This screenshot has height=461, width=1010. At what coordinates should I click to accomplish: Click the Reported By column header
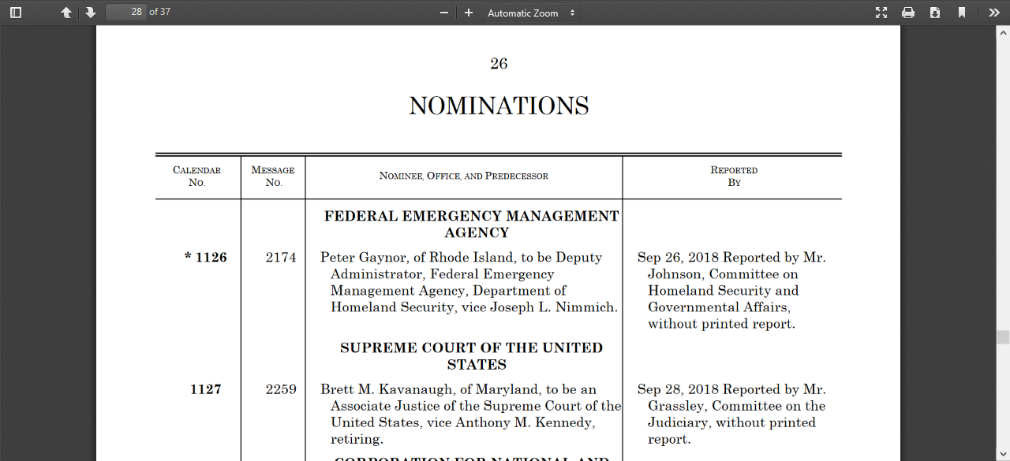pos(734,176)
